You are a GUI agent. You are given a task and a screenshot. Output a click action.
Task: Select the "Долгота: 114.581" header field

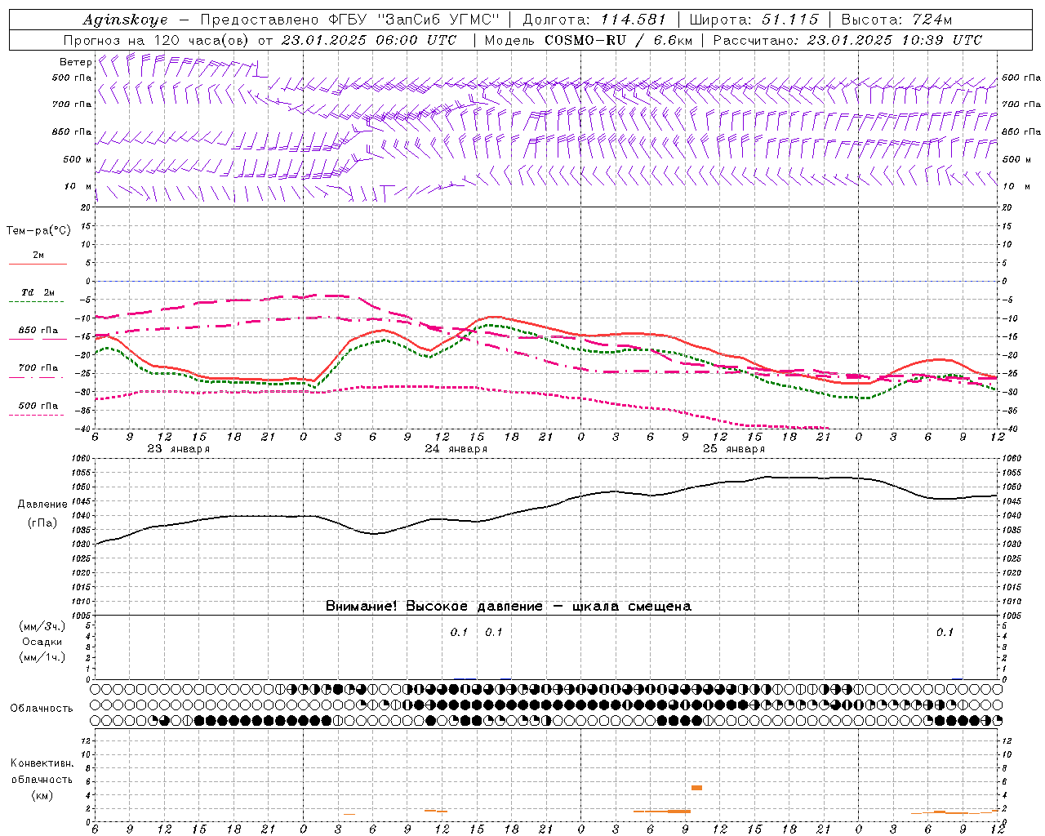click(594, 20)
